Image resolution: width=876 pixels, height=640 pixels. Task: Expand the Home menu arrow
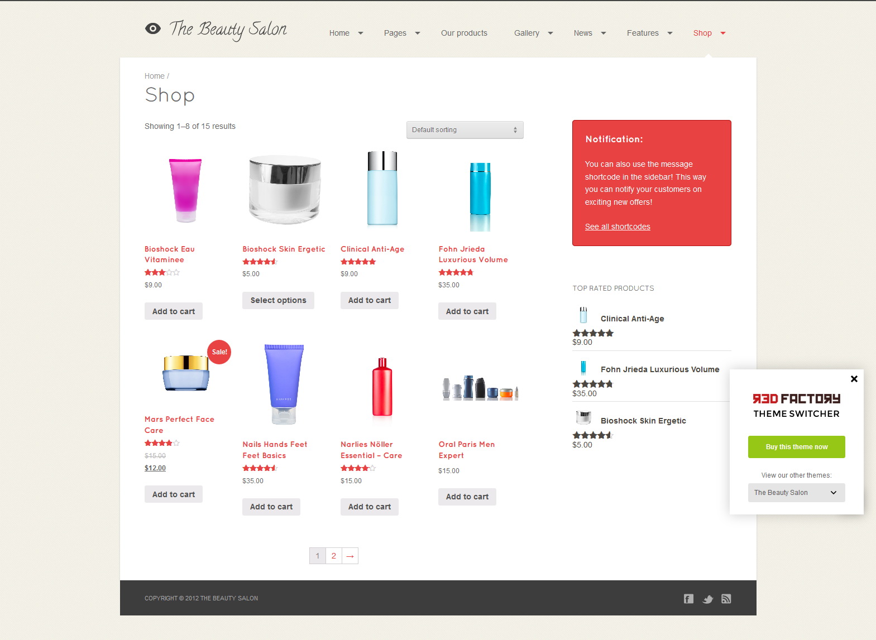click(361, 33)
